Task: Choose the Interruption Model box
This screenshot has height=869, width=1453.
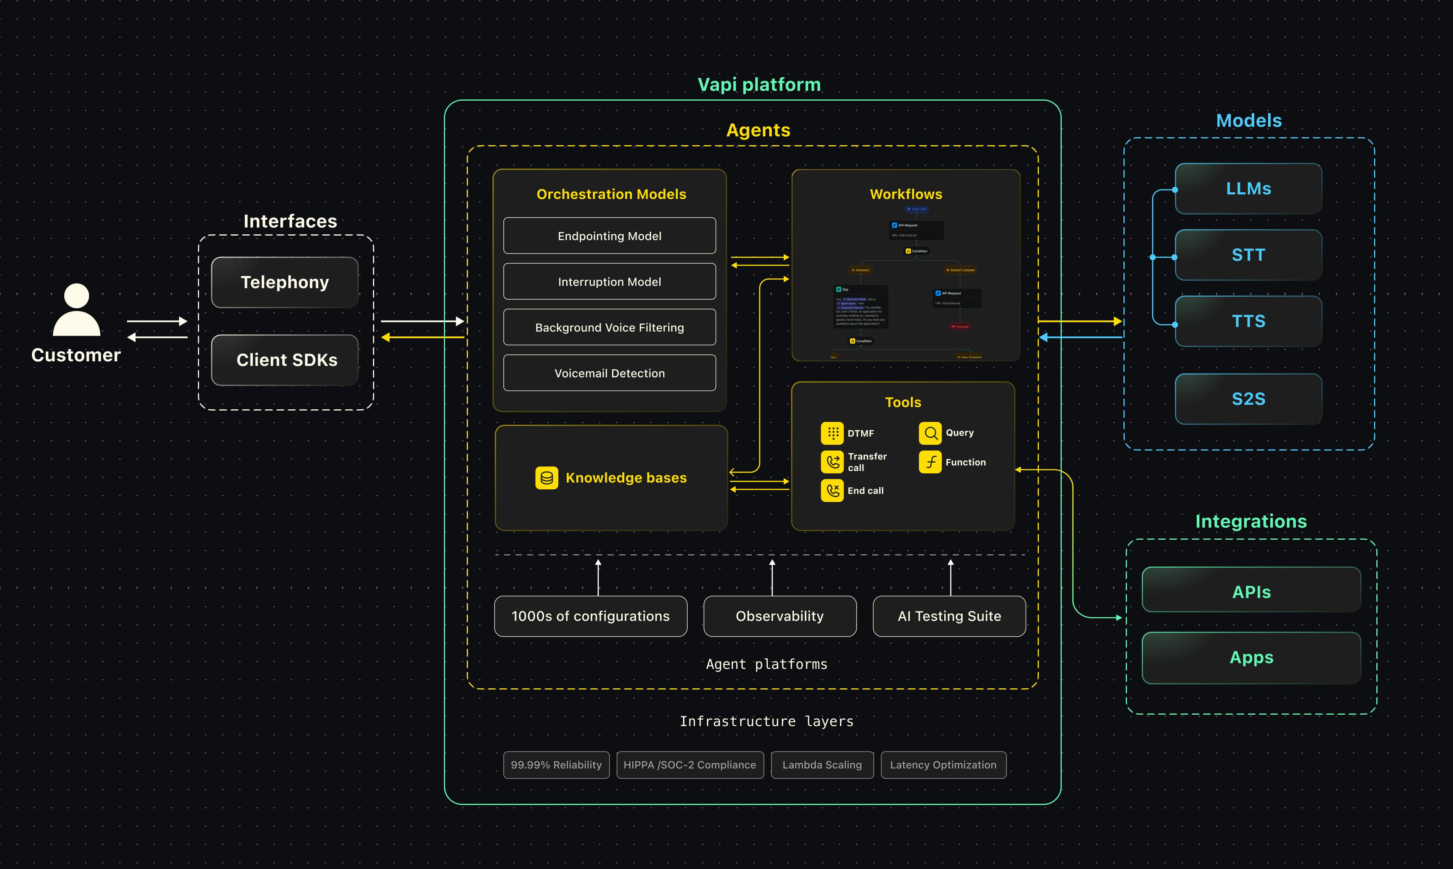Action: 609,282
